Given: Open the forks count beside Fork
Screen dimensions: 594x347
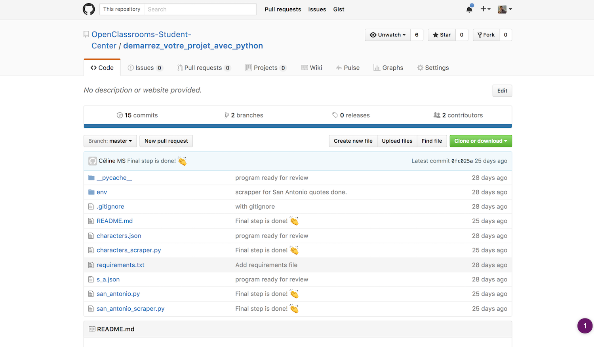Looking at the screenshot, I should 506,35.
